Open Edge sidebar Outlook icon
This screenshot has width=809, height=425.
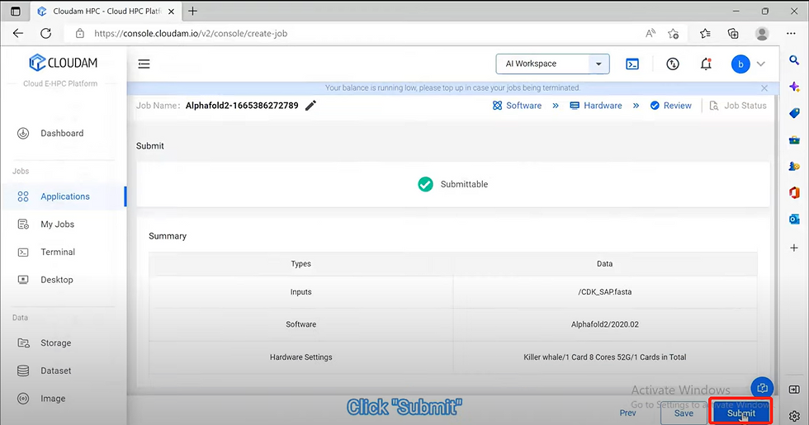794,220
